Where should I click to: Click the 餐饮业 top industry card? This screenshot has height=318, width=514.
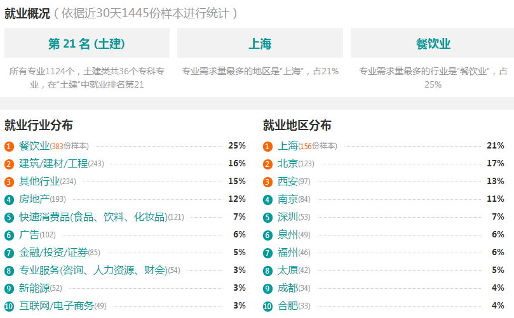(433, 43)
